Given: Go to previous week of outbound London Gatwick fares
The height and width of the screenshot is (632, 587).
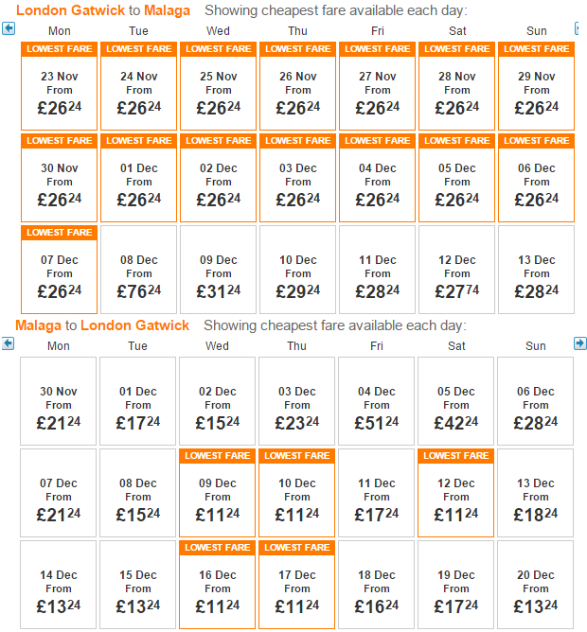Looking at the screenshot, I should pyautogui.click(x=9, y=28).
